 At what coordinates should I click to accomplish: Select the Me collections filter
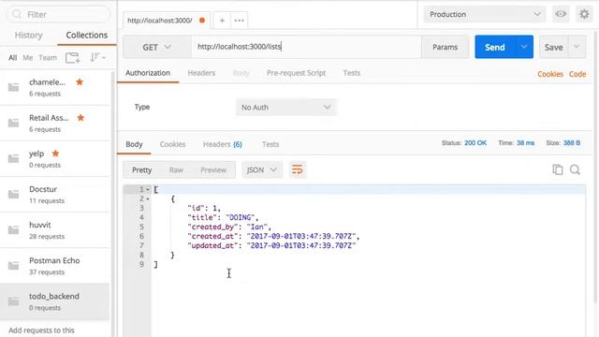[27, 58]
